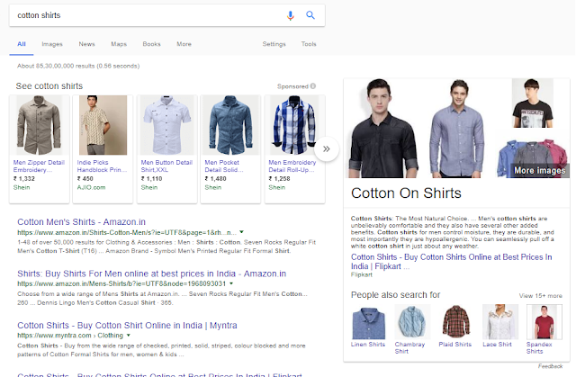Switch to the Books tab
Image resolution: width=576 pixels, height=377 pixels.
(x=151, y=44)
